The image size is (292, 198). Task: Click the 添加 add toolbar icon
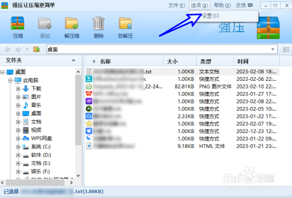click(45, 23)
